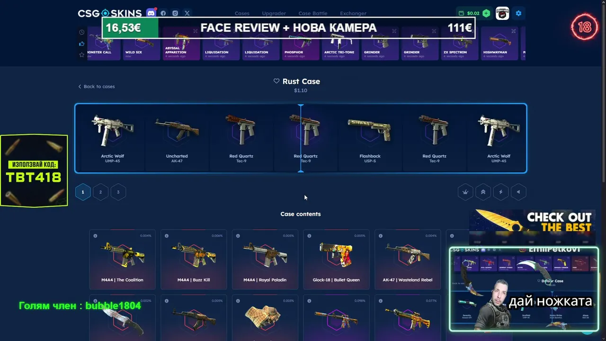The width and height of the screenshot is (606, 341).
Task: Open the user profile avatar
Action: tap(502, 13)
